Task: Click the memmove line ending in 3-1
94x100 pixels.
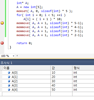Action: tap(50, 31)
